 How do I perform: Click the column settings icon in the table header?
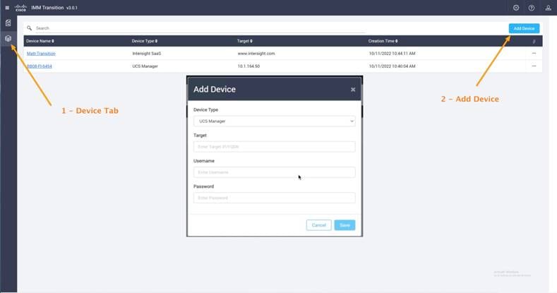coord(534,42)
